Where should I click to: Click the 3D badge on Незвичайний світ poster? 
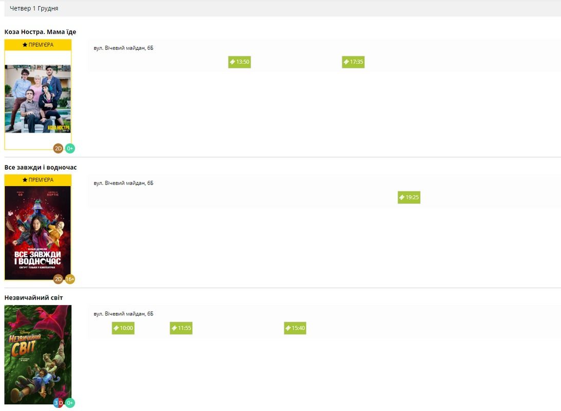[58, 403]
